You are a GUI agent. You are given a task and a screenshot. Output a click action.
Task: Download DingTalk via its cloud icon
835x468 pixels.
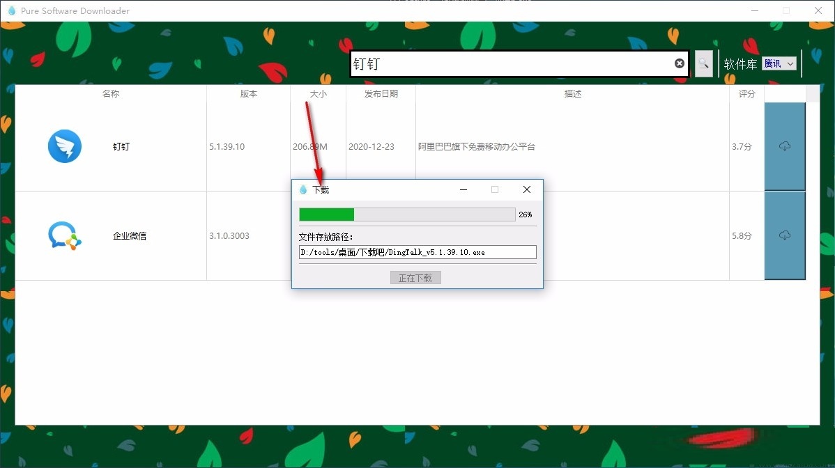(x=785, y=146)
